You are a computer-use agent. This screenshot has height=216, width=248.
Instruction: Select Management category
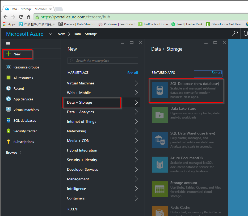point(103,179)
